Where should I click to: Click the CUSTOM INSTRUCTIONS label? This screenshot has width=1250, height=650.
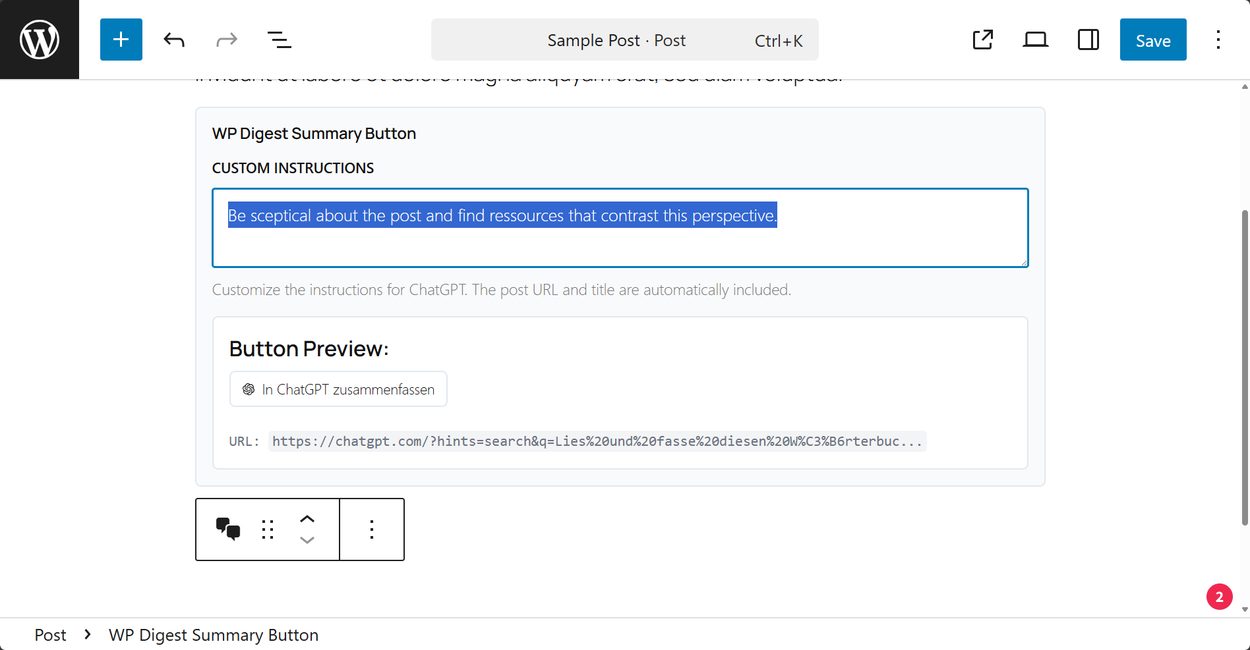point(293,168)
